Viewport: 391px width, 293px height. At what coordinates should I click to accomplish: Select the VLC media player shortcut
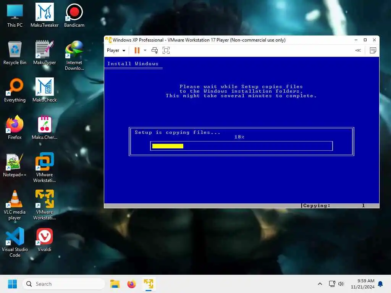pos(15,205)
